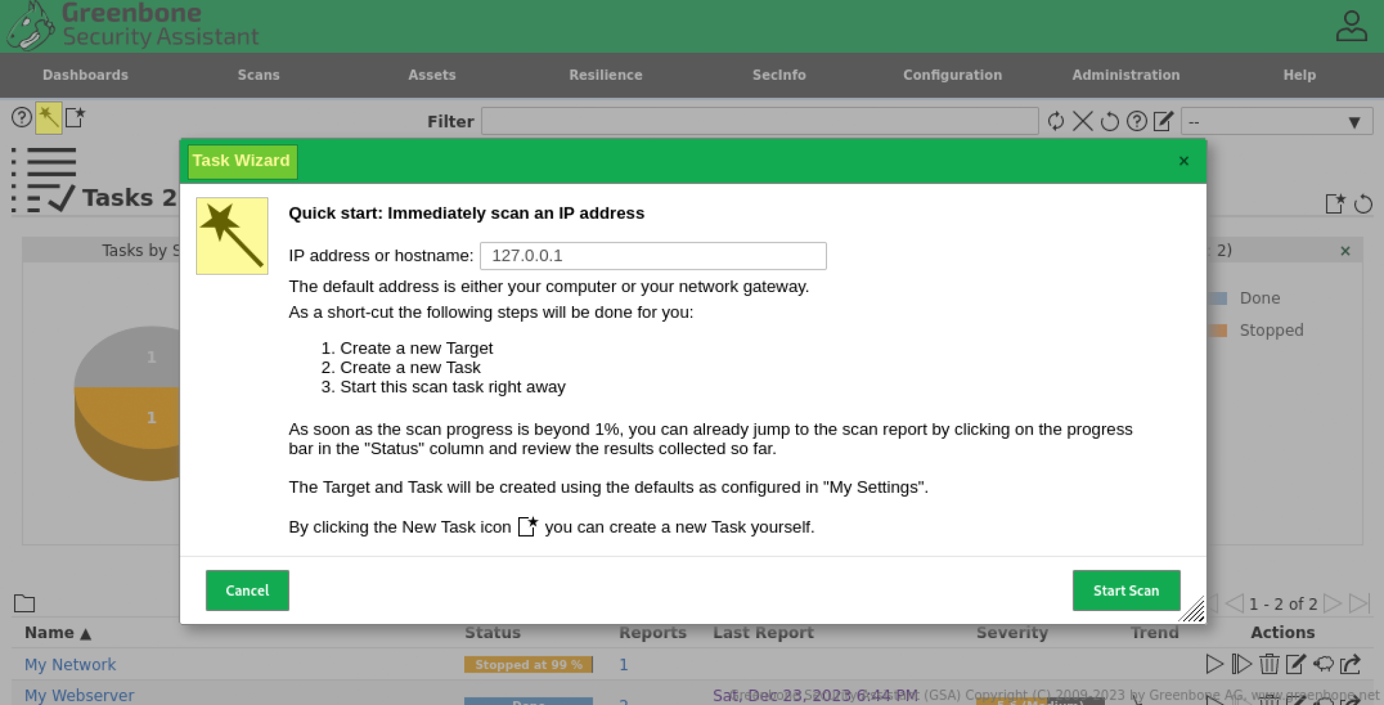This screenshot has height=705, width=1384.
Task: Add new dashboard display icon
Action: (x=1335, y=203)
